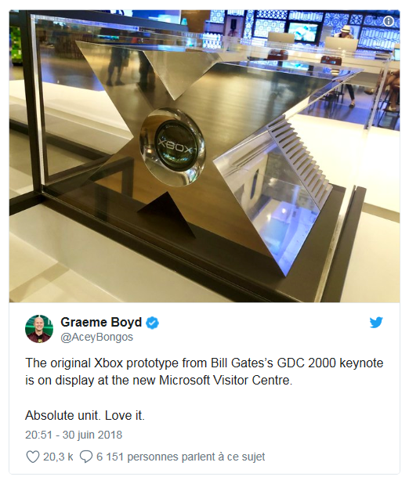Click the 20,3 k likes count
This screenshot has width=409, height=484.
click(58, 457)
